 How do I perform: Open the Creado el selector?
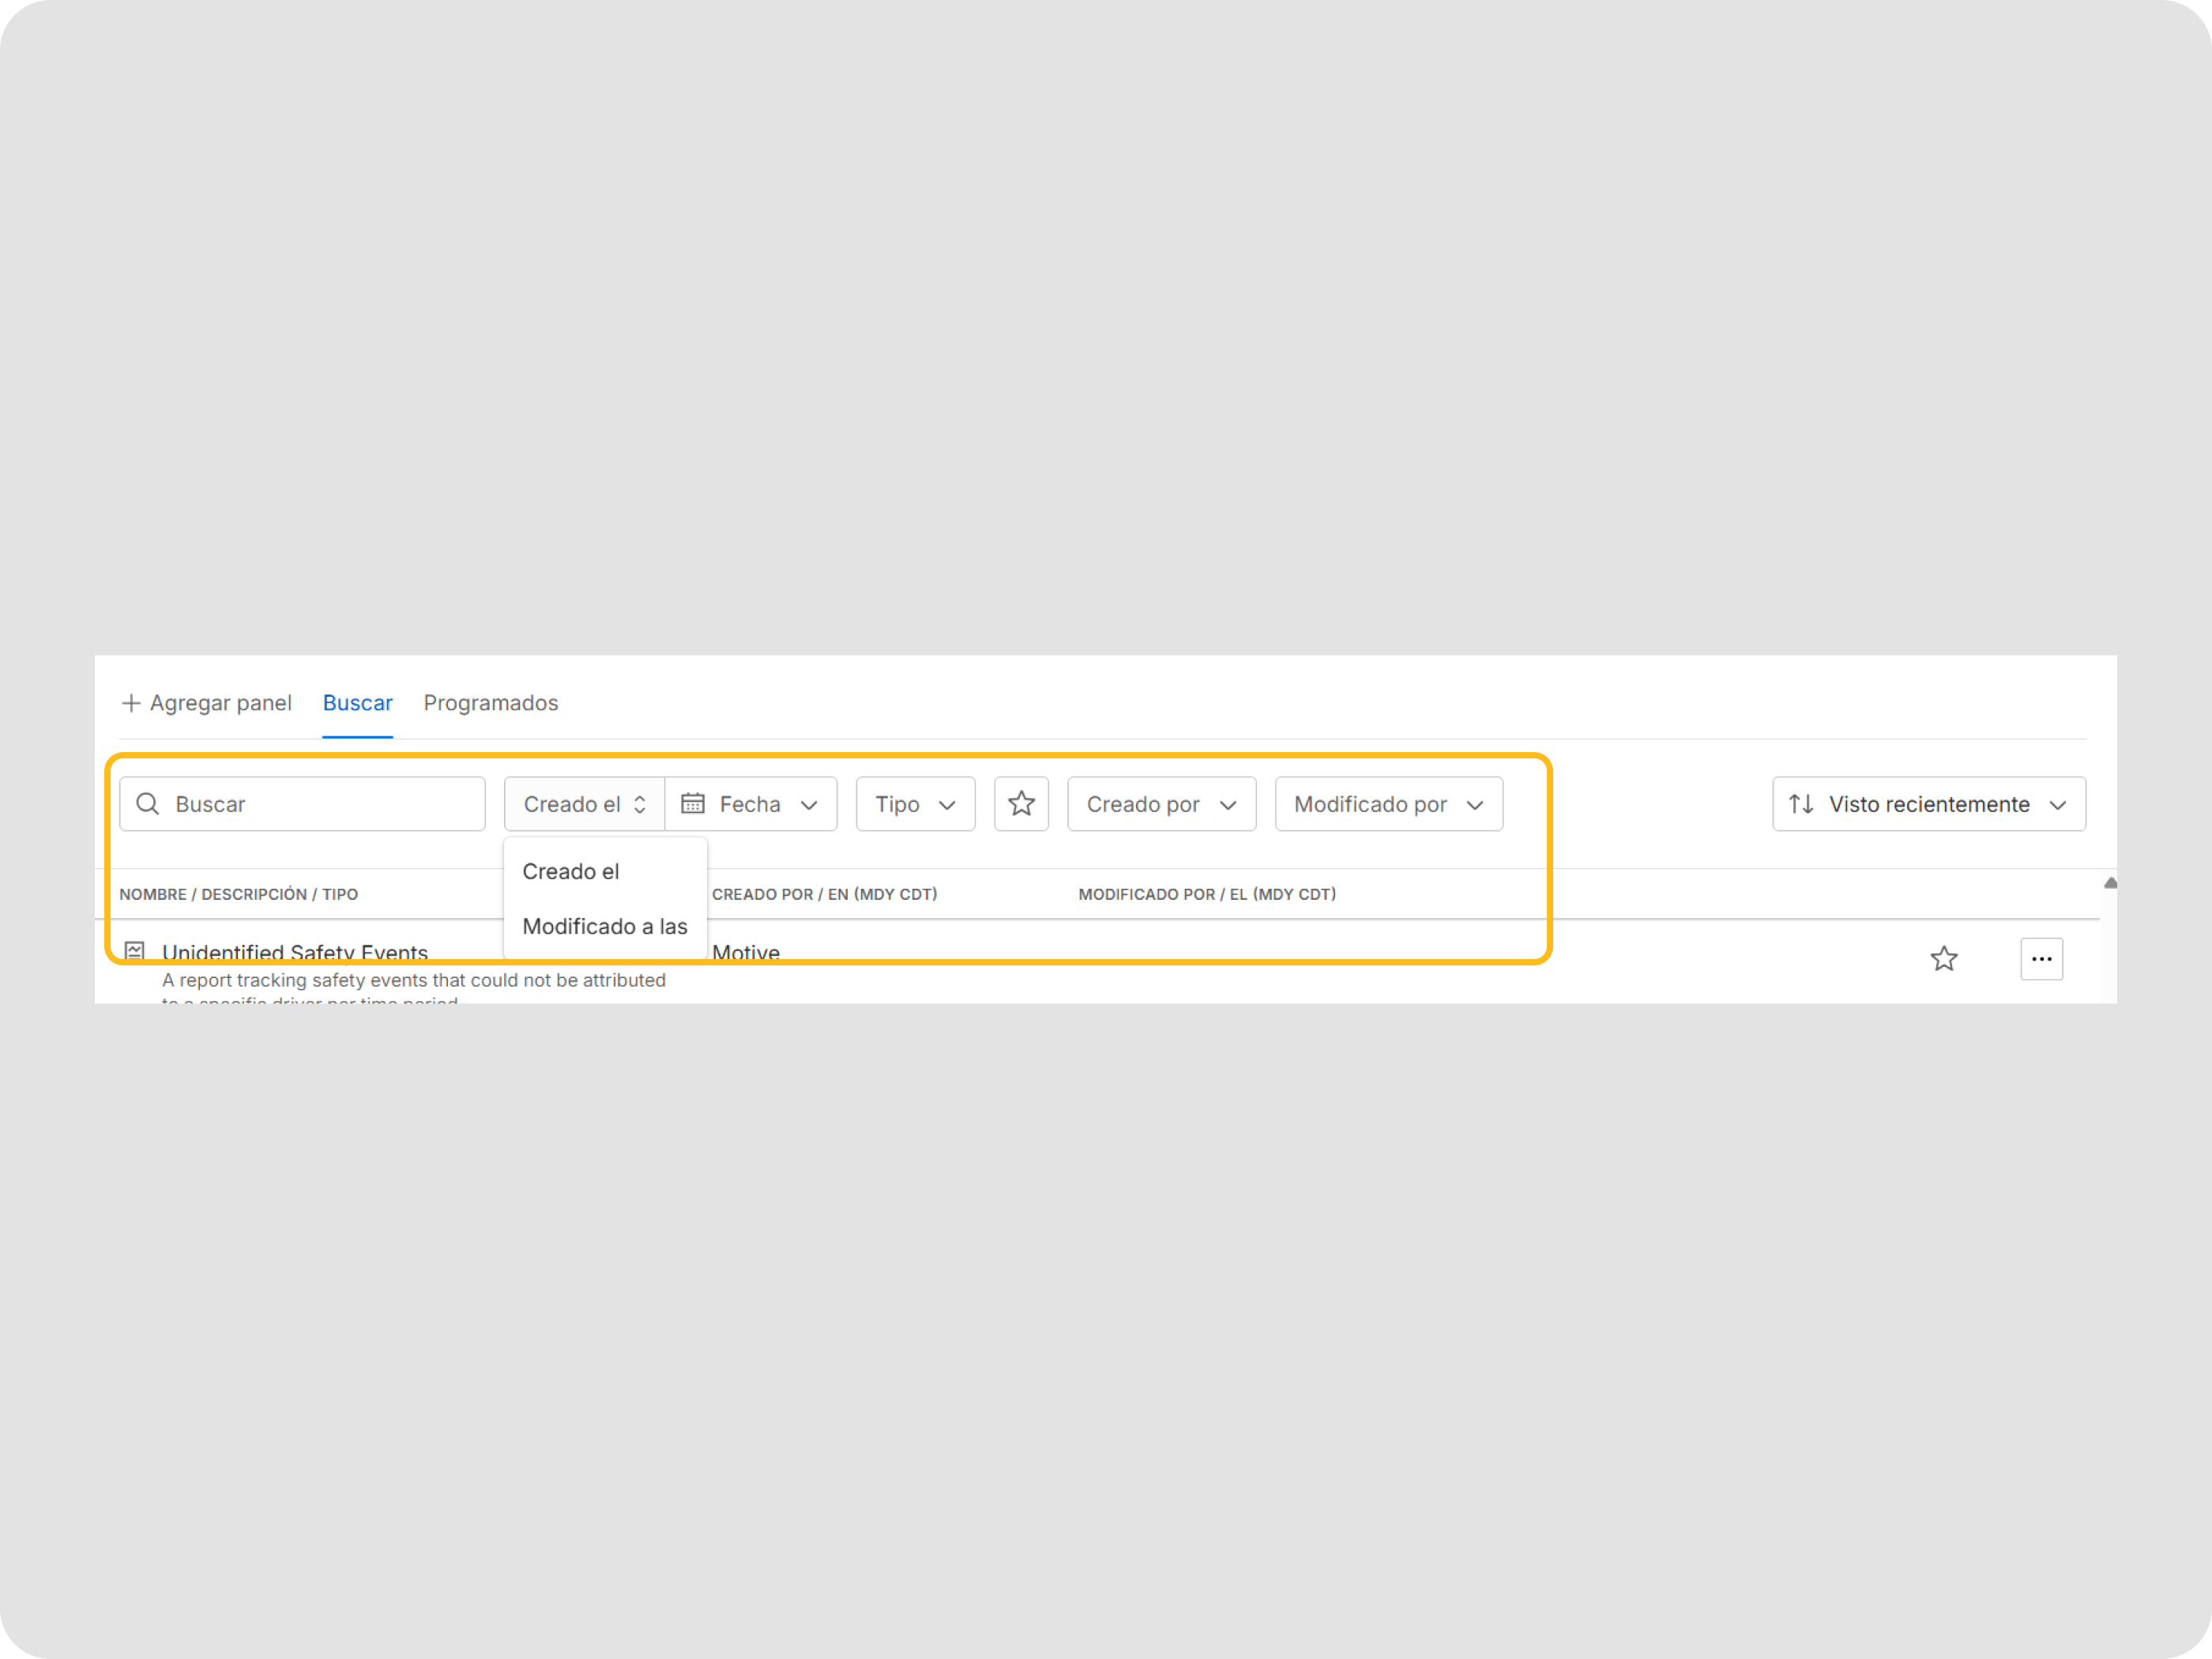584,804
